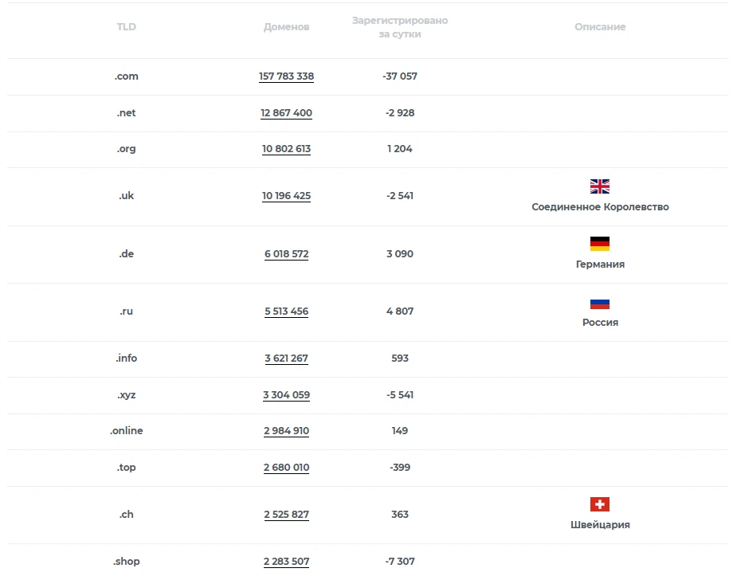The width and height of the screenshot is (733, 580).
Task: Follow the 10 196 425 link for .uk
Action: coord(287,196)
